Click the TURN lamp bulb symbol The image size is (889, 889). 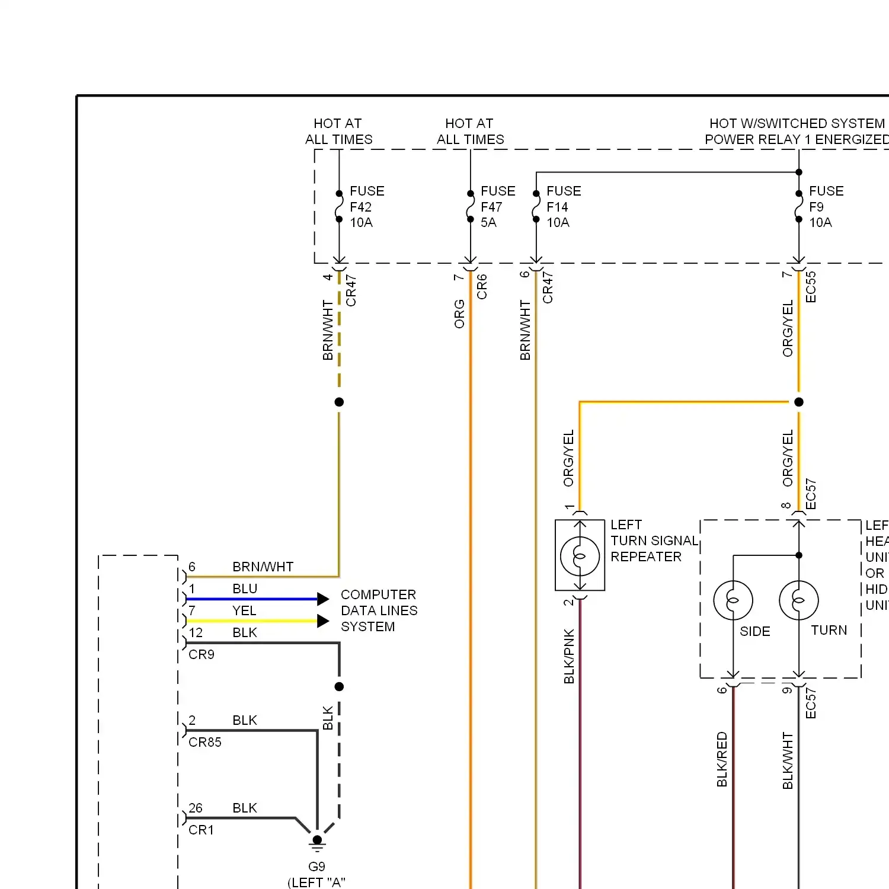(799, 600)
